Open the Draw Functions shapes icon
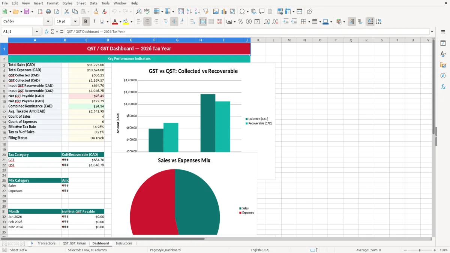This screenshot has width=450, height=253. pyautogui.click(x=310, y=12)
